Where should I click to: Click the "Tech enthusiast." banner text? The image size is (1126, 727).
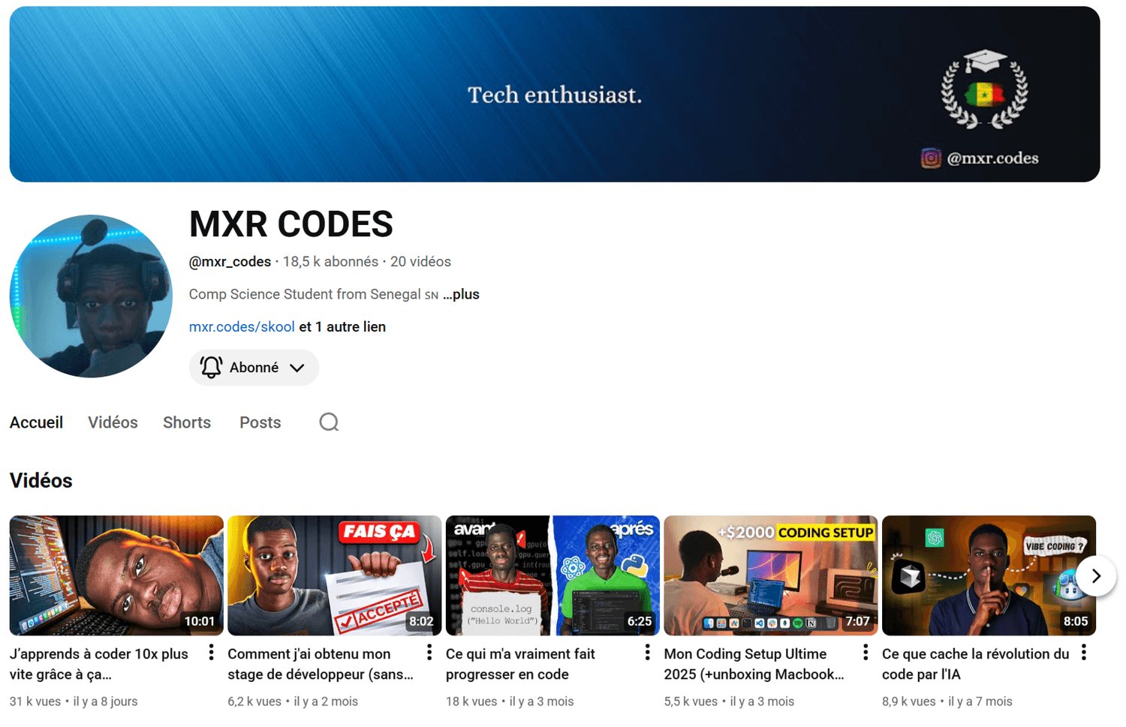(x=555, y=95)
